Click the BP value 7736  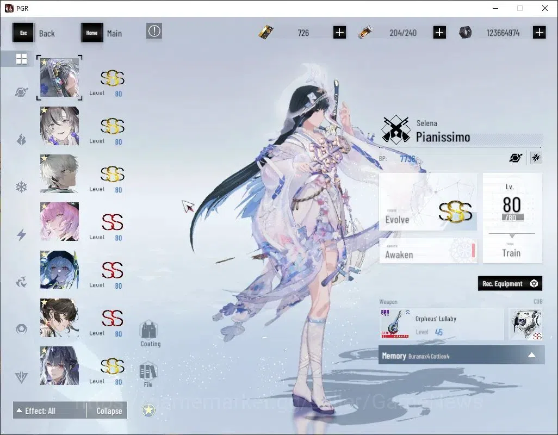(407, 159)
